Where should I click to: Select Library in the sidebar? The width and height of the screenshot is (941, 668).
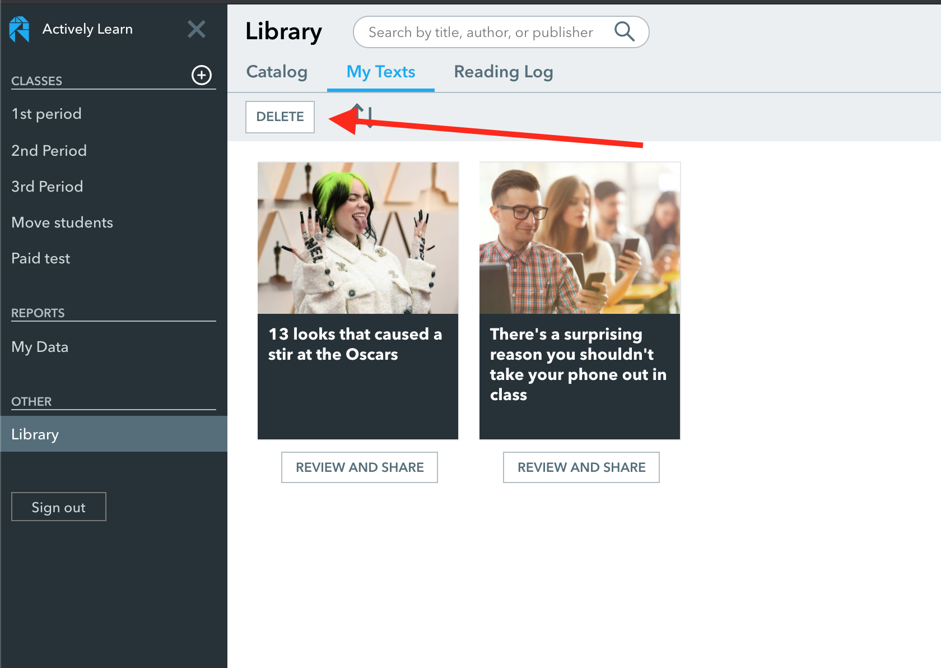click(114, 434)
